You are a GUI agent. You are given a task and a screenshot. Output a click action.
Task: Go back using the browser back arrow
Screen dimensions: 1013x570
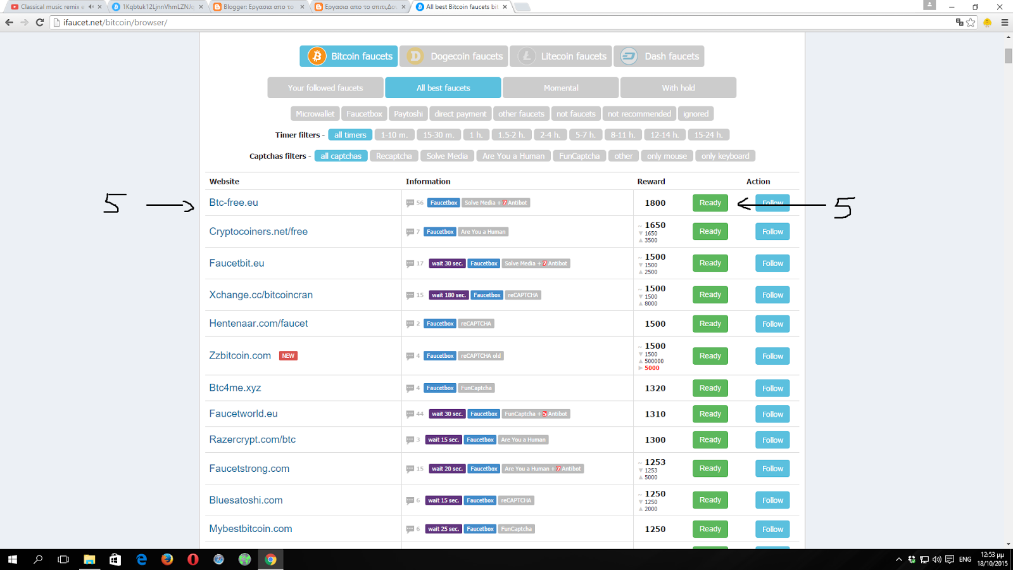click(9, 22)
